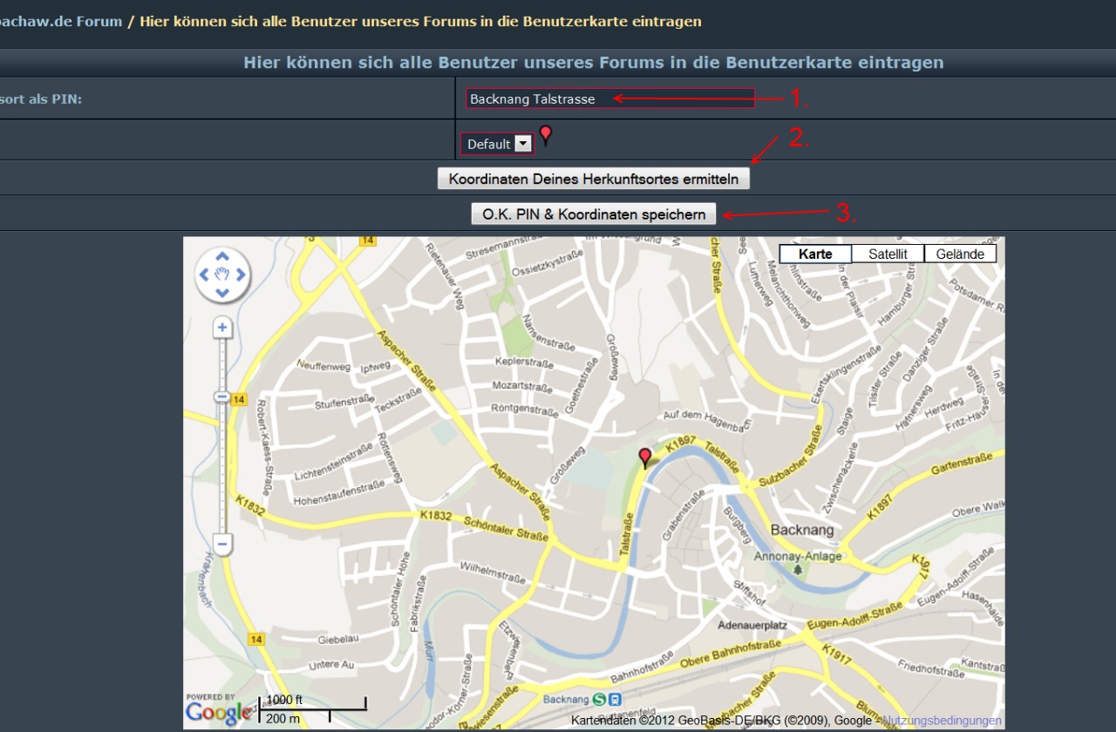Click the Backnang Talstrasse input field
1116x732 pixels.
click(x=609, y=98)
